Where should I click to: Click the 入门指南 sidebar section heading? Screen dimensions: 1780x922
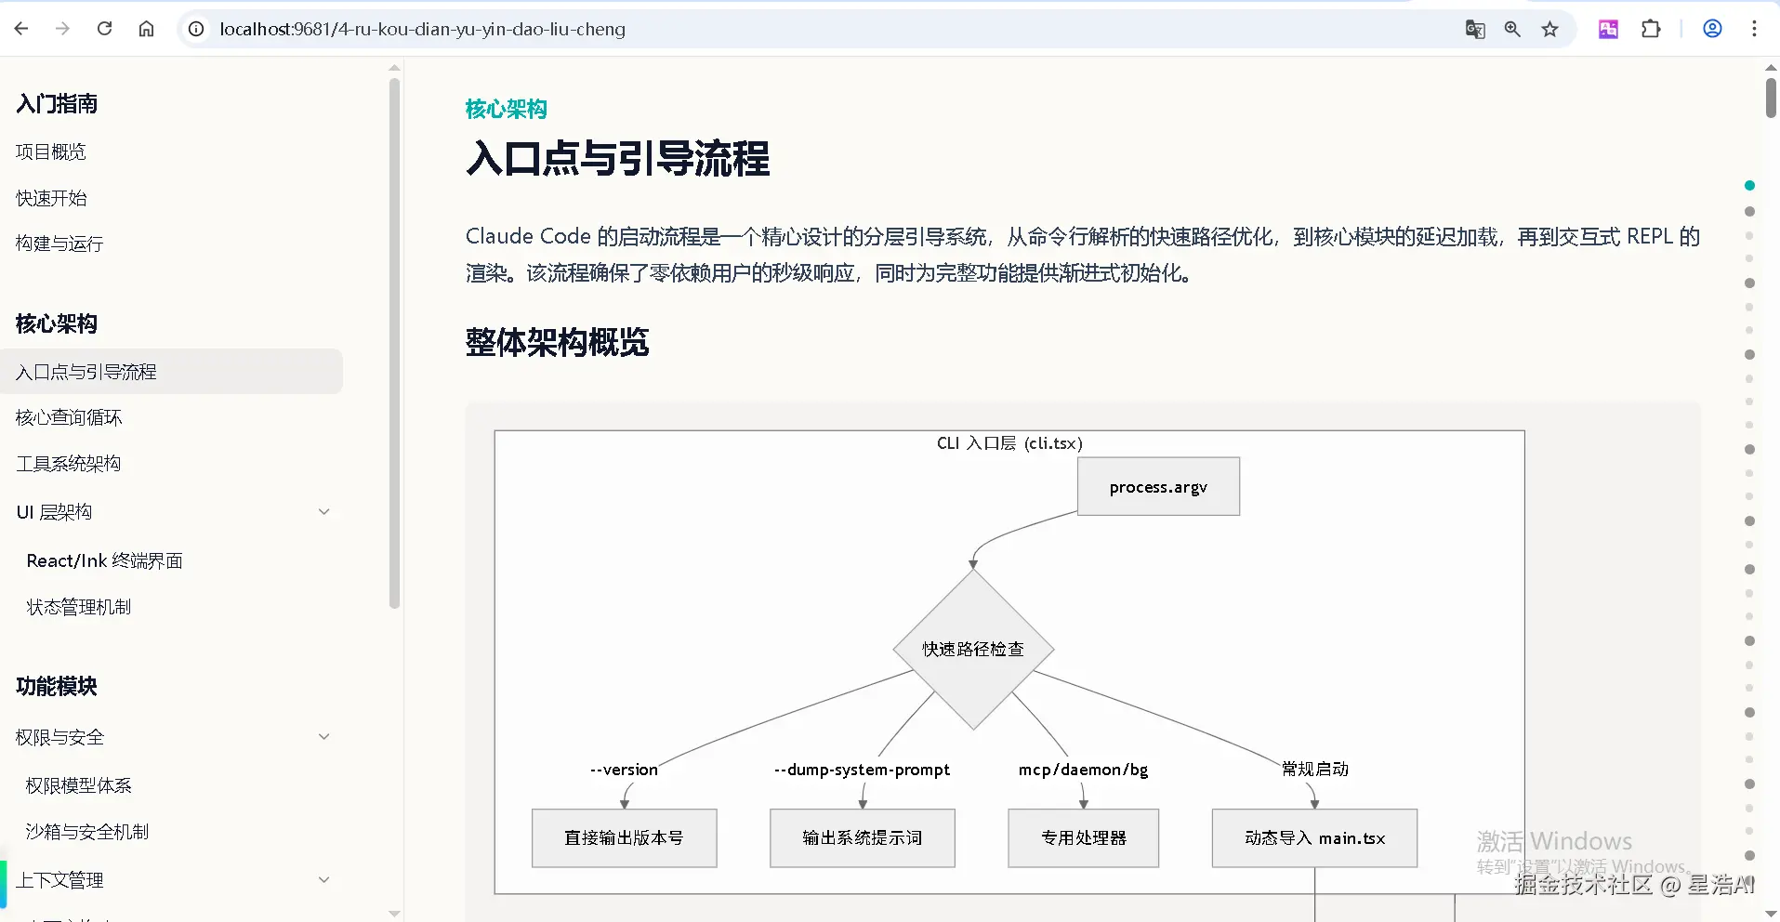[57, 103]
